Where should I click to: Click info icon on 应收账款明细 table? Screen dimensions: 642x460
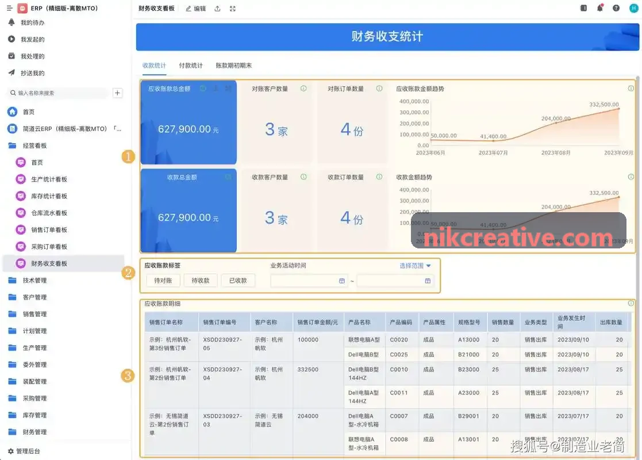point(631,304)
